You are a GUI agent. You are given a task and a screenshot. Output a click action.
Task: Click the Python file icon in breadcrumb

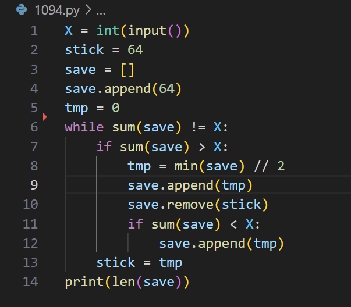(x=22, y=10)
